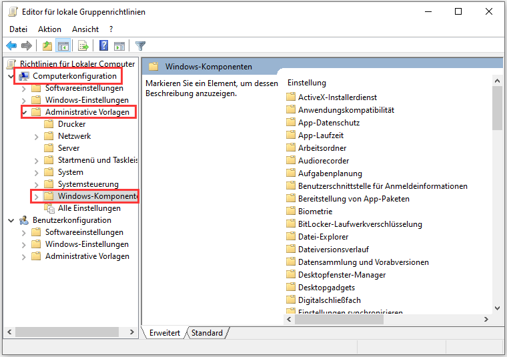The width and height of the screenshot is (507, 357).
Task: Click the blue Back arrow toolbar icon
Action: pos(11,46)
